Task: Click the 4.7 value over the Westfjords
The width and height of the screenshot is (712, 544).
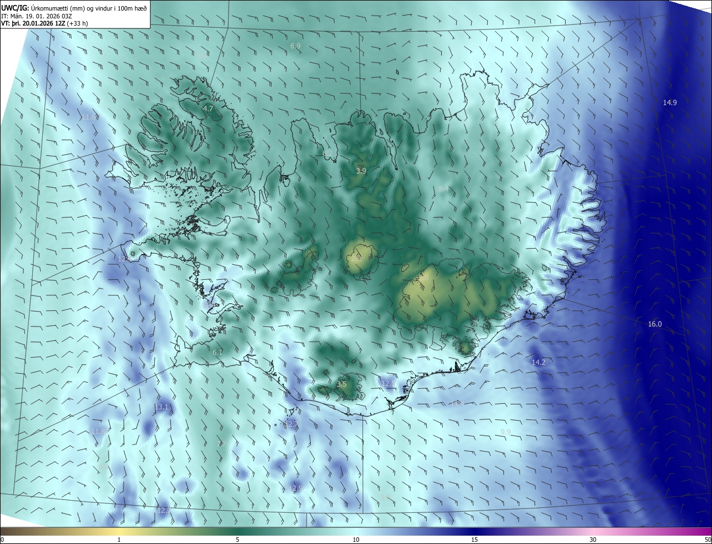Action: tap(209, 109)
